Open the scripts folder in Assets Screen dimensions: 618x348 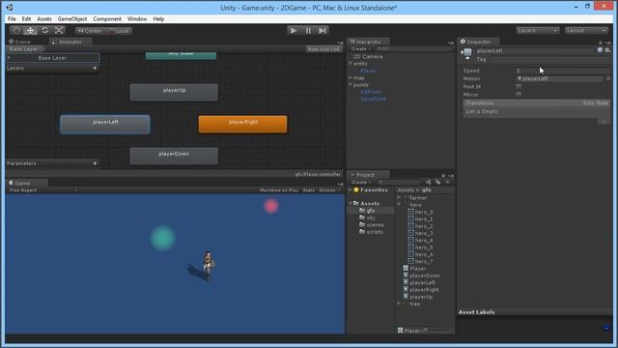[371, 232]
